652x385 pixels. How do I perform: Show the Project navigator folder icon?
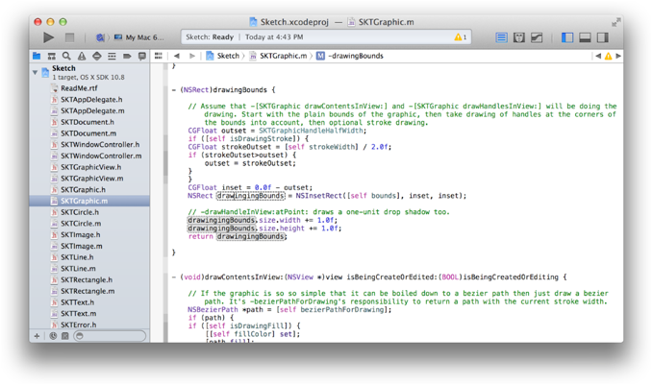37,56
